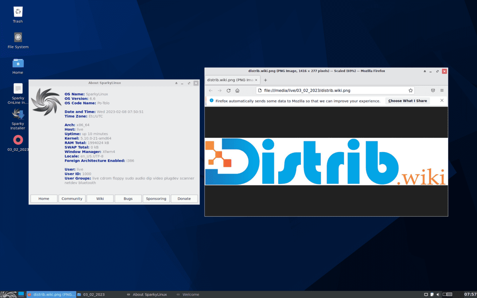Click the 'Uptime: up 10 minutes' text
This screenshot has height=298, width=477.
(x=86, y=134)
